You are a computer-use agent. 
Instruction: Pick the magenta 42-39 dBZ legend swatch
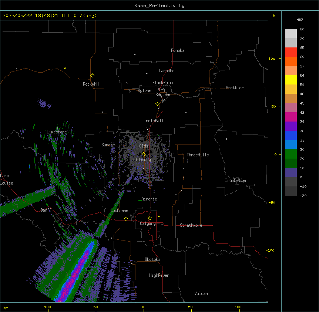coord(291,117)
